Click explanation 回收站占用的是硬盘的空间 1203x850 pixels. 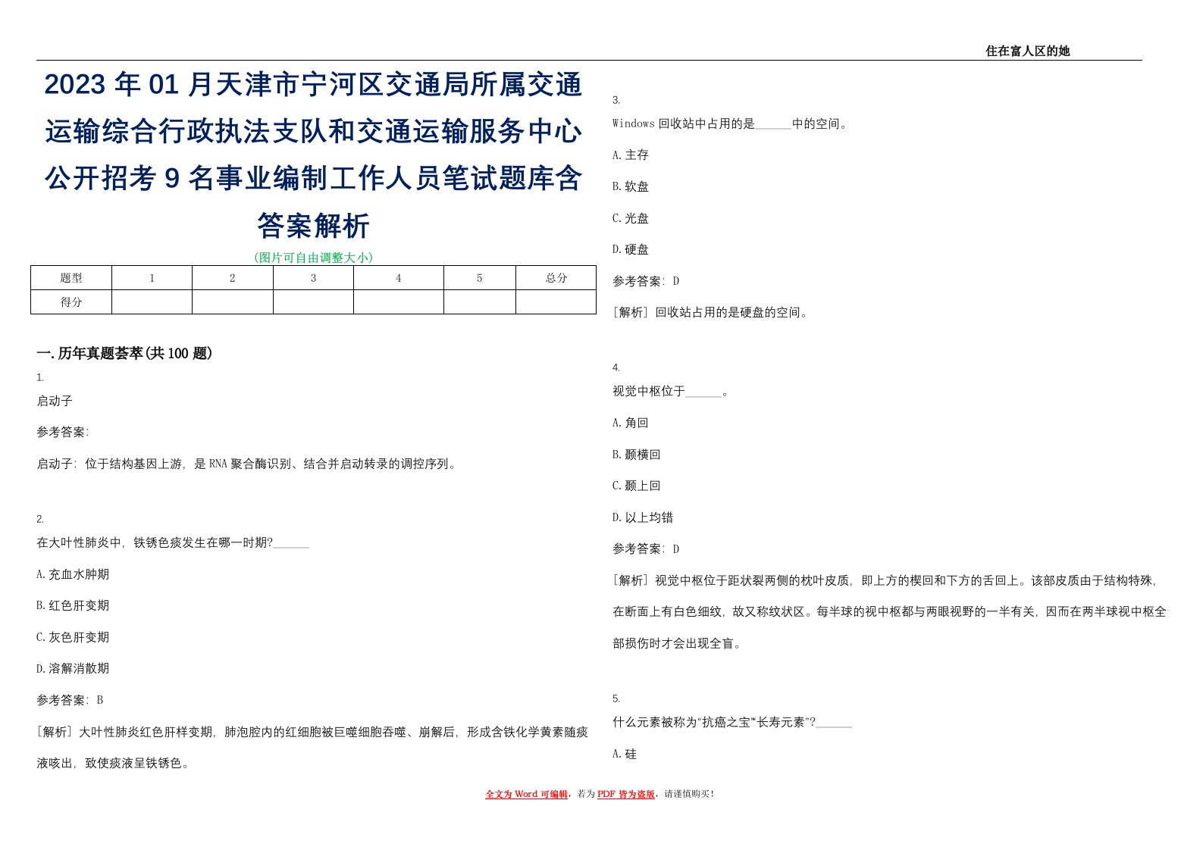point(711,312)
